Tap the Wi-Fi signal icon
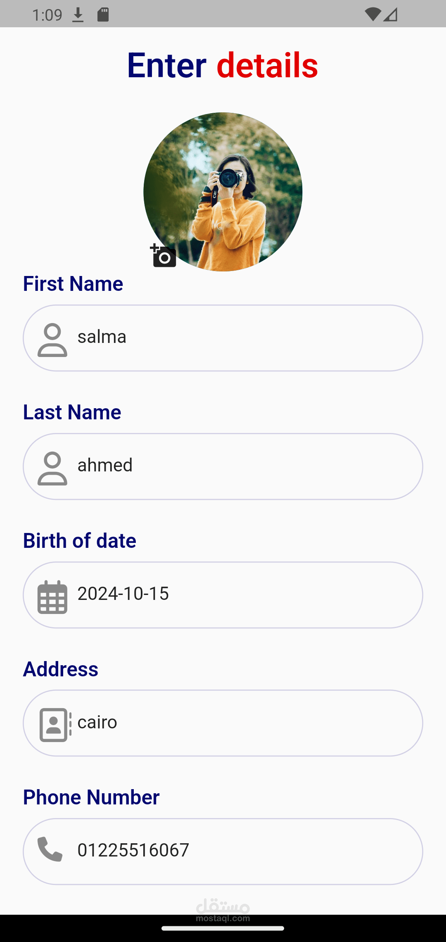446x942 pixels. click(373, 14)
